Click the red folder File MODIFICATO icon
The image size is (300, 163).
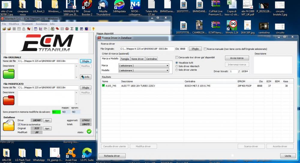pyautogui.click(x=9, y=100)
